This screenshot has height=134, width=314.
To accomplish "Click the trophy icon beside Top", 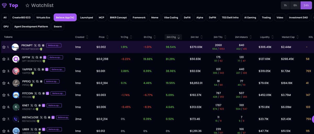I will pyautogui.click(x=4, y=5).
